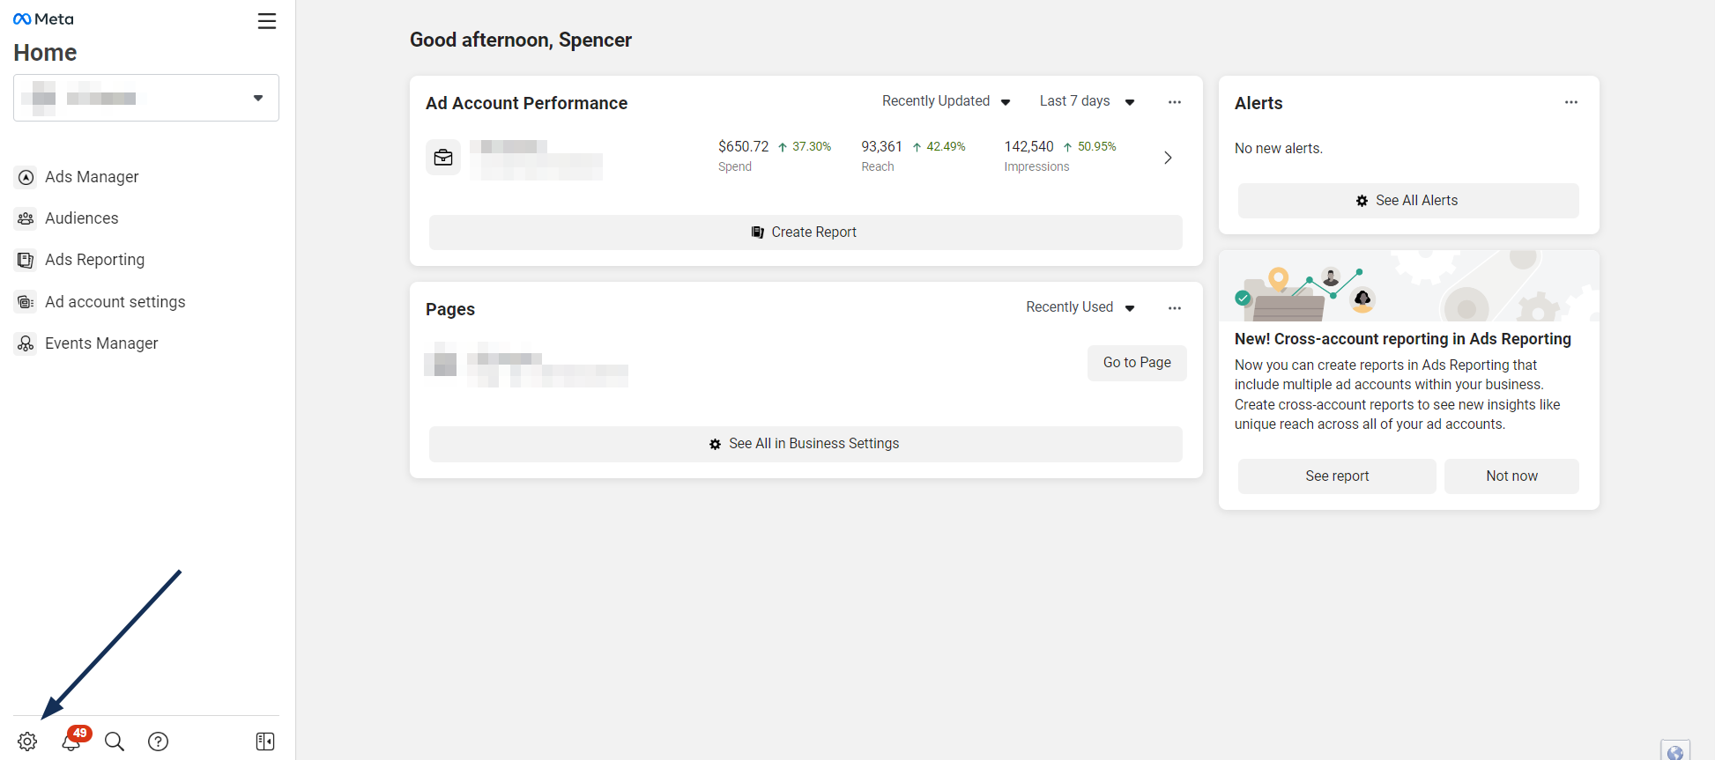This screenshot has width=1715, height=760.
Task: Dismiss the promo with Not now
Action: click(1511, 476)
